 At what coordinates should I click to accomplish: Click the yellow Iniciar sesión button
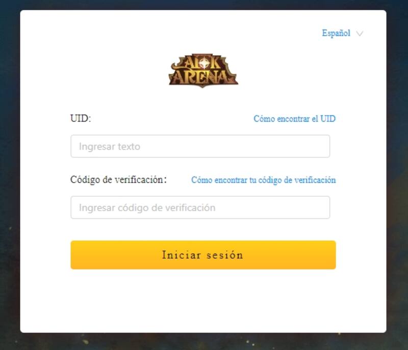tap(203, 255)
